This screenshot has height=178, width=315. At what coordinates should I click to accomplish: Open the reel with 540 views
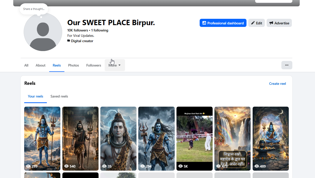pos(80,139)
